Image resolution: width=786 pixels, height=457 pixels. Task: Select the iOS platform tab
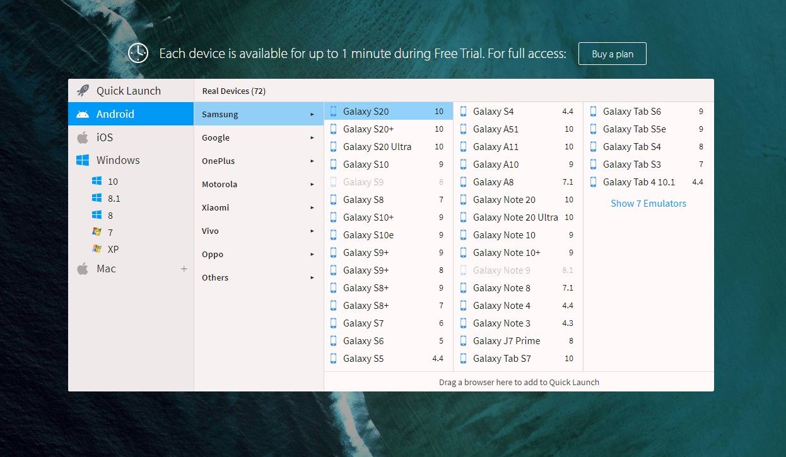click(131, 137)
